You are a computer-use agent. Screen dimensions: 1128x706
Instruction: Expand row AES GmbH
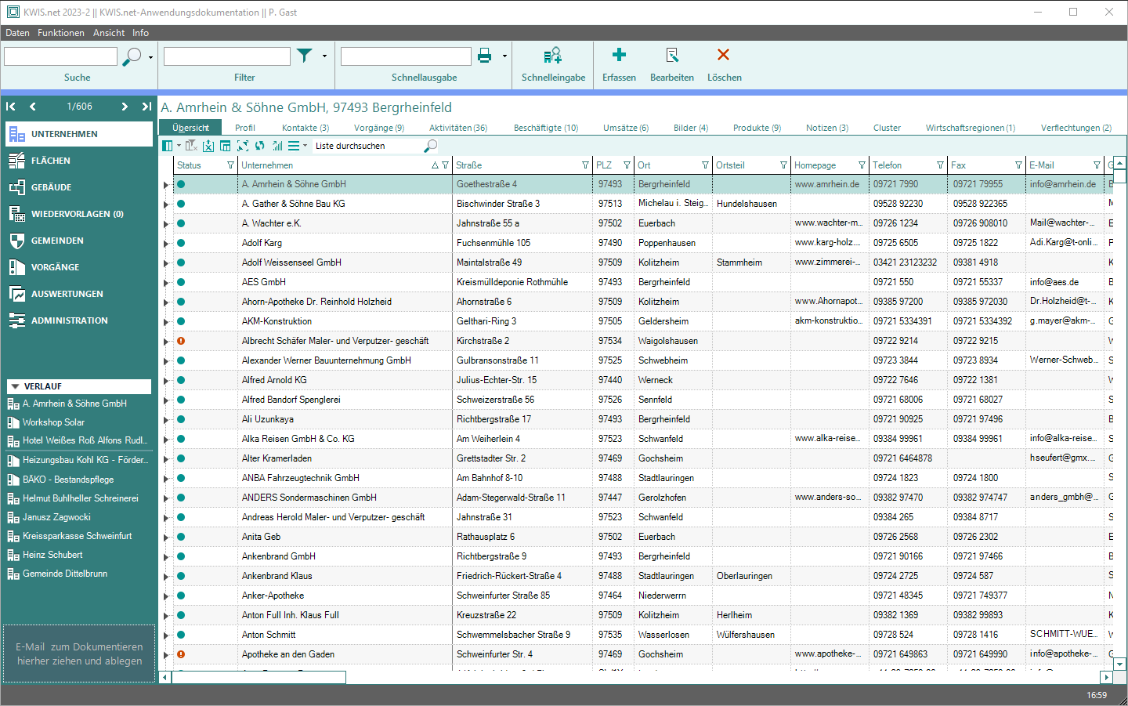(165, 283)
